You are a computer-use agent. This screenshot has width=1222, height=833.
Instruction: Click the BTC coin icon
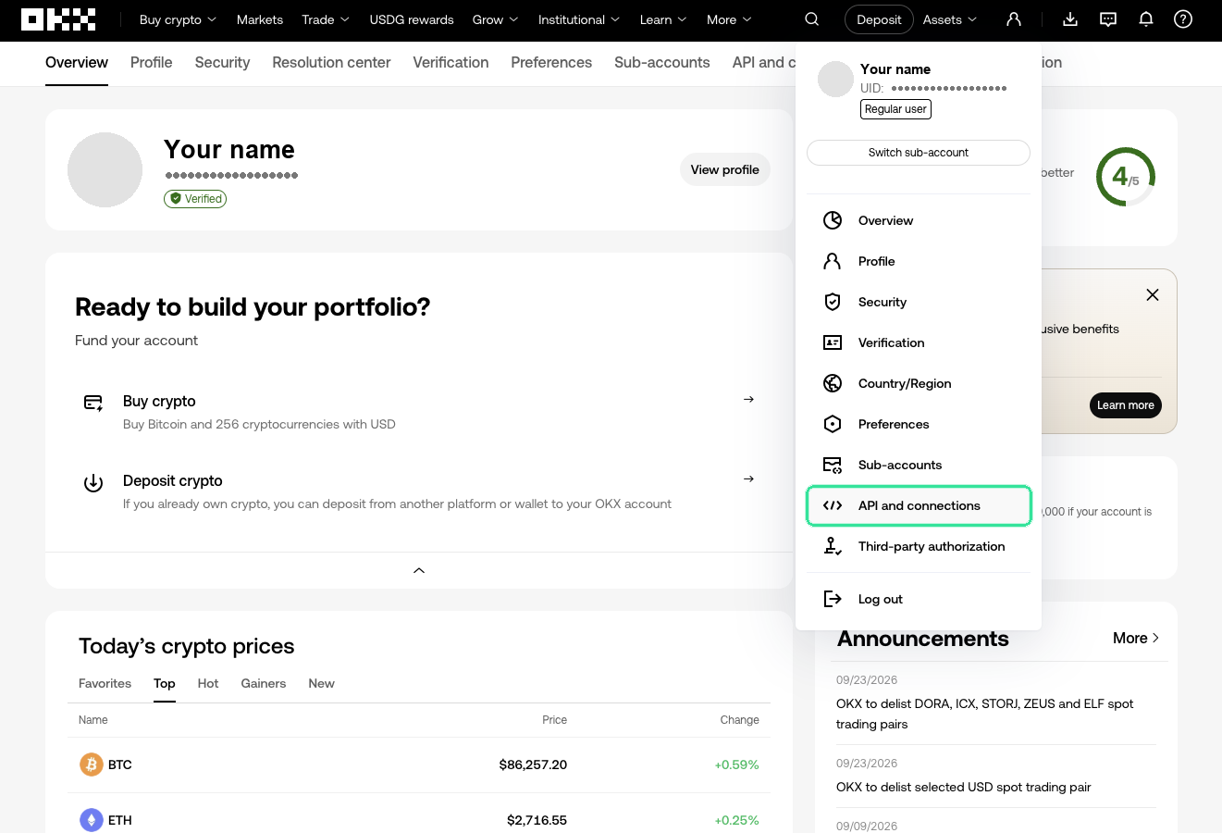[91, 765]
